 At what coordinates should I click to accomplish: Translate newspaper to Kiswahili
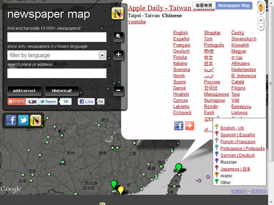click(240, 45)
